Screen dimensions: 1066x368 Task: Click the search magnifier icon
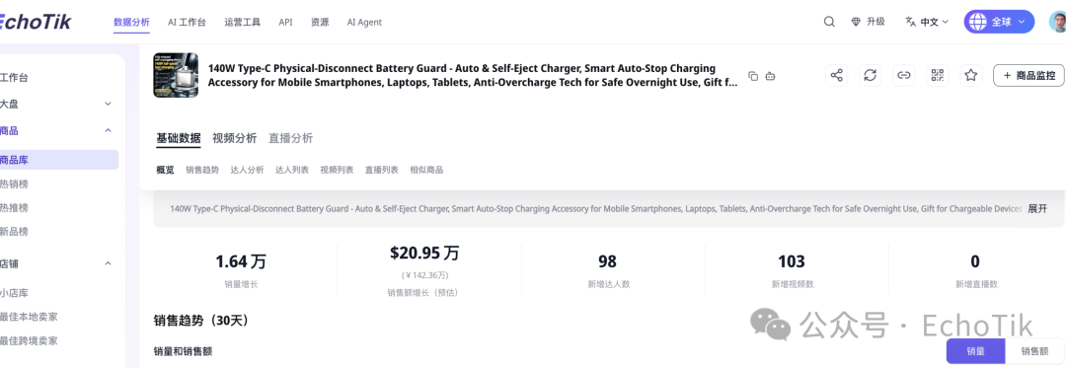[x=829, y=22]
